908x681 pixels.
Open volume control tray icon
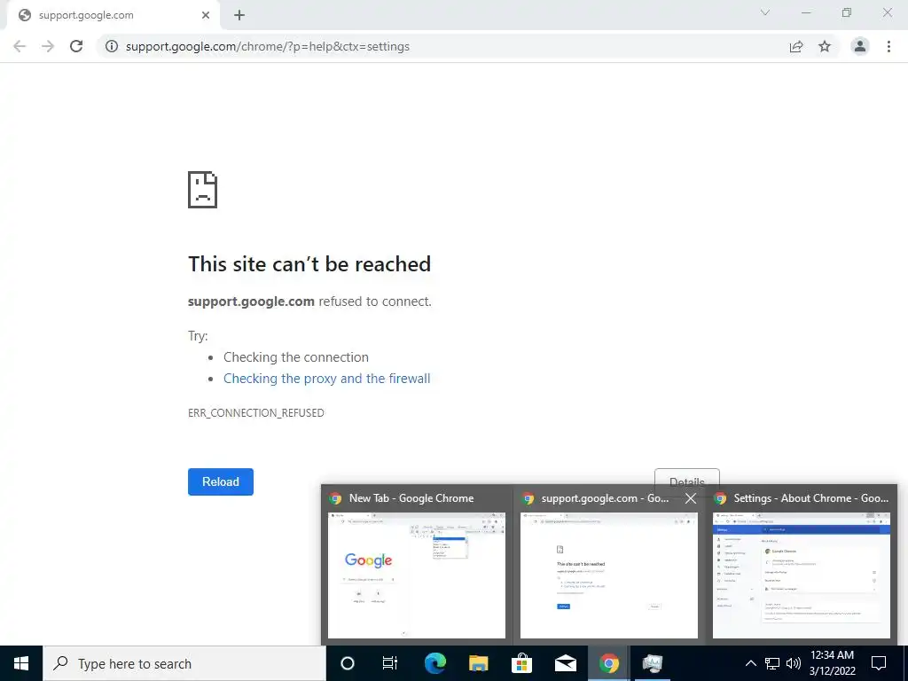[x=794, y=663]
